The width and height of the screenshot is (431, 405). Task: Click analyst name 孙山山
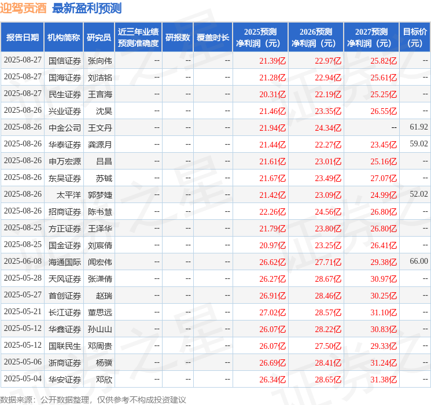(100, 329)
